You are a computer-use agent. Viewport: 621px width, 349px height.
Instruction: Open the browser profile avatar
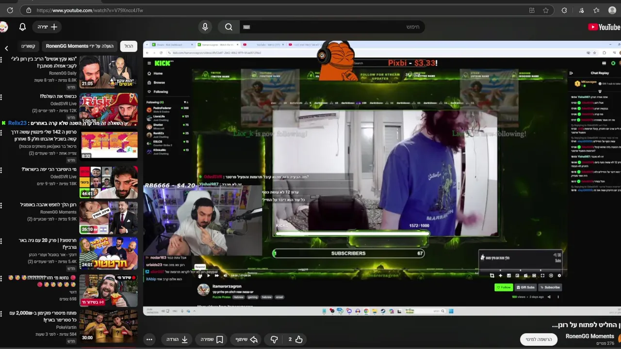tap(612, 10)
